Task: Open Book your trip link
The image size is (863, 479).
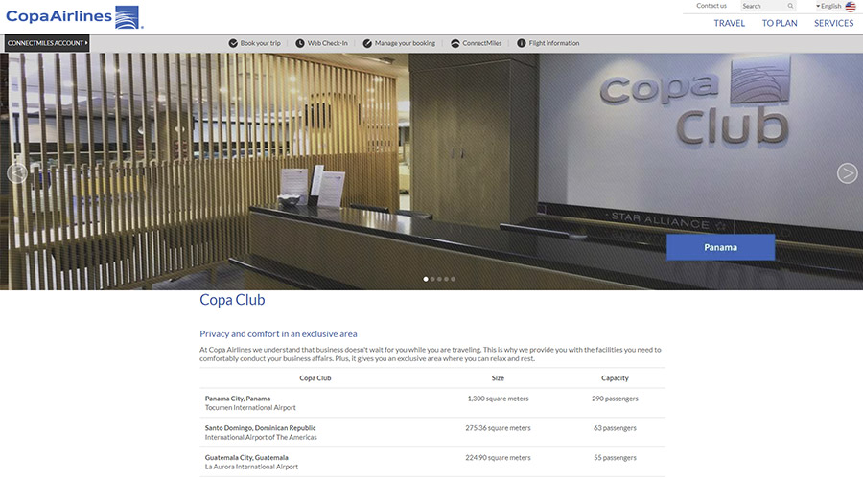Action: pos(260,43)
